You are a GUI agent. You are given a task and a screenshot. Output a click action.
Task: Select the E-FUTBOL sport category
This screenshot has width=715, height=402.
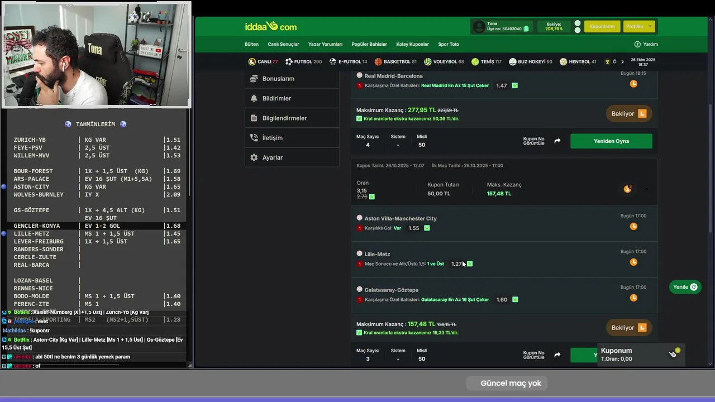348,61
